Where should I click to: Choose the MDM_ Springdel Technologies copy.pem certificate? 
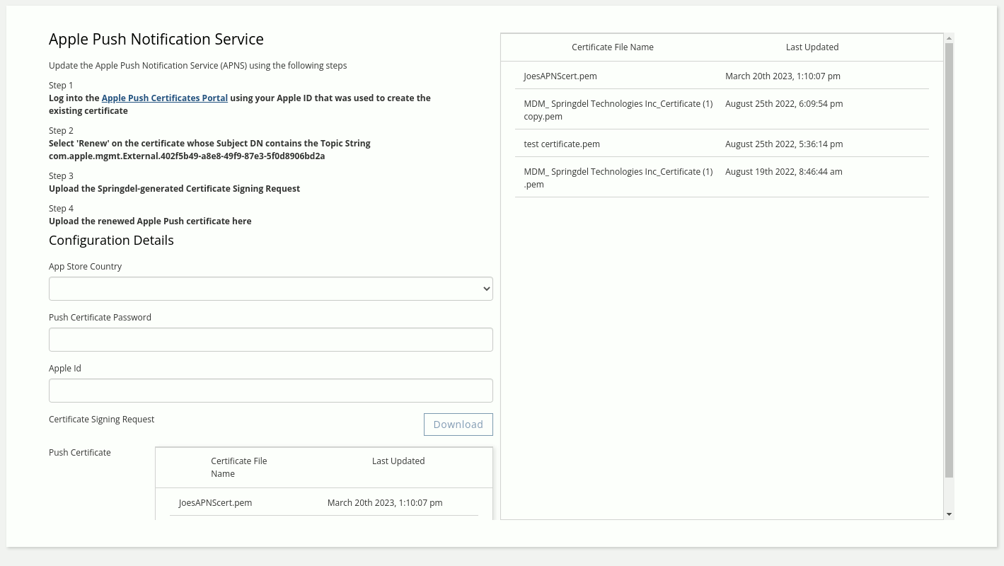tap(618, 110)
